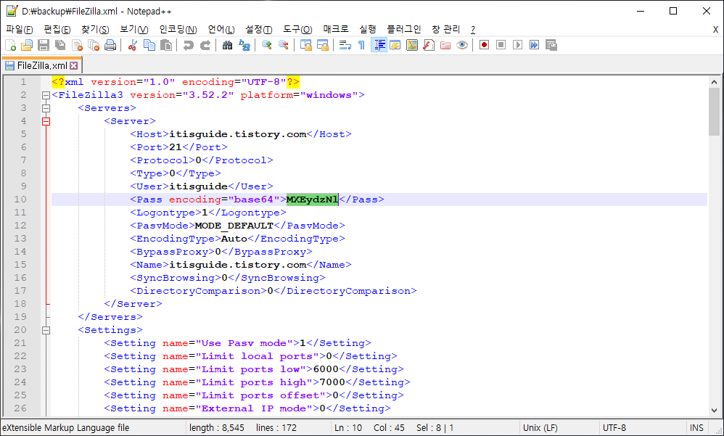Click the Close All documents icon
This screenshot has height=436, width=724.
[x=94, y=45]
